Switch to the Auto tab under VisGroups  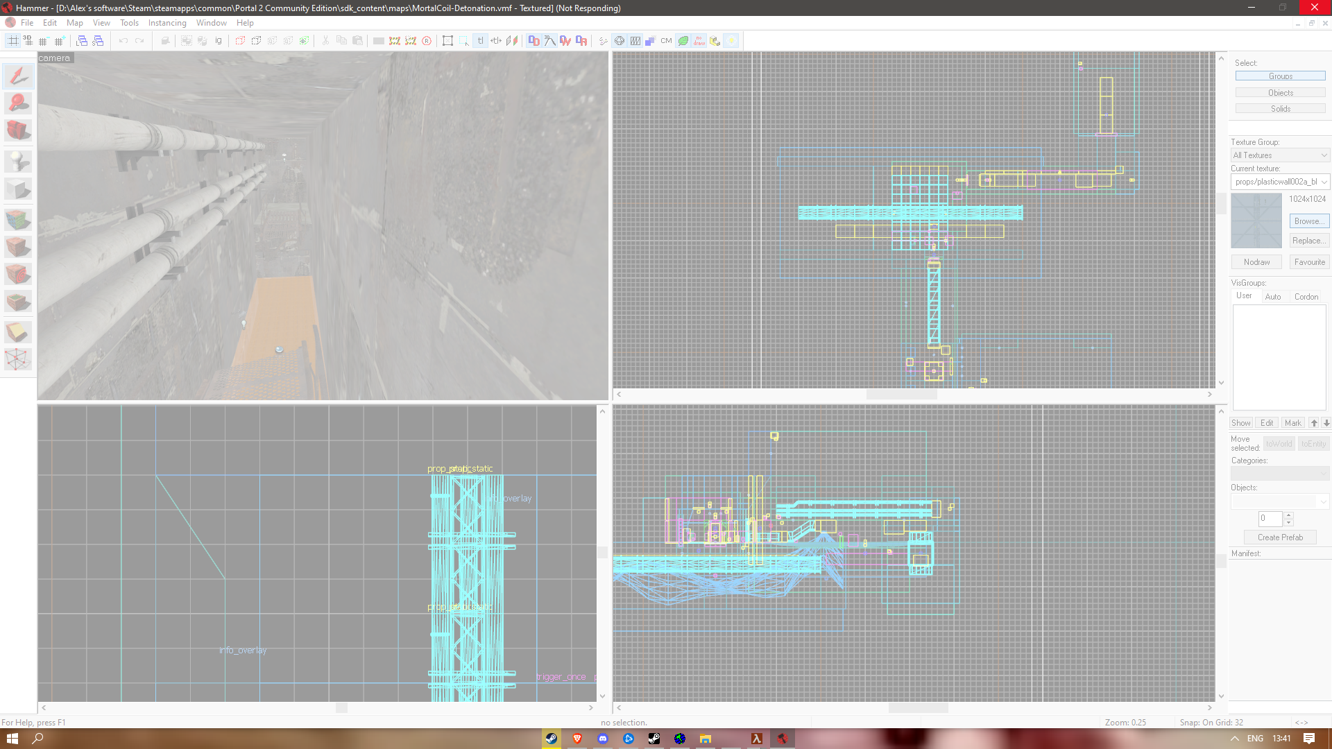[1274, 296]
